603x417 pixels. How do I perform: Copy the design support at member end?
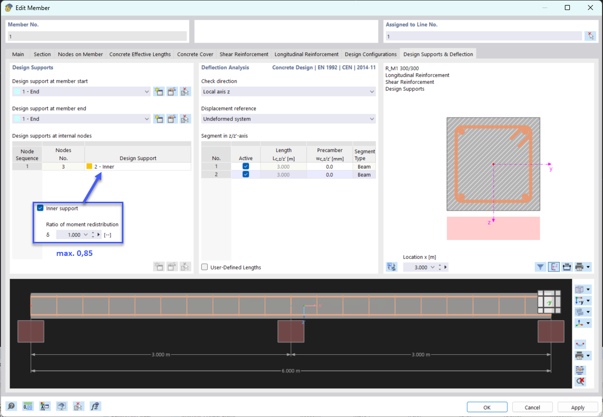172,118
